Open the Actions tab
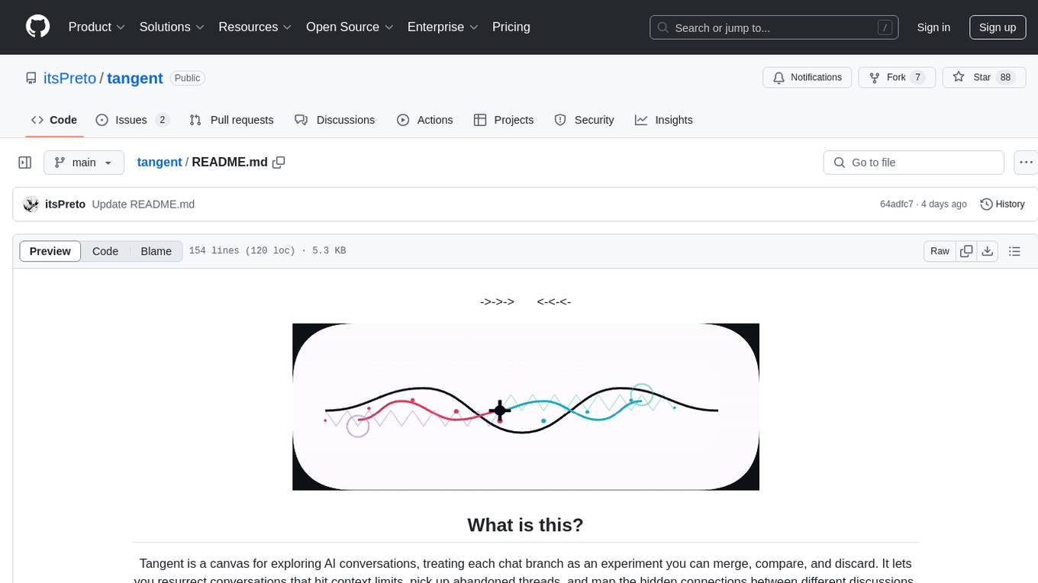This screenshot has width=1038, height=583. click(425, 120)
